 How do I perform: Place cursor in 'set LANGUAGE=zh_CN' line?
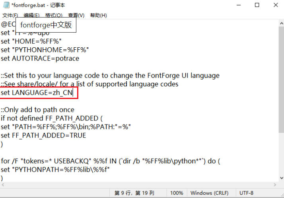[37, 93]
